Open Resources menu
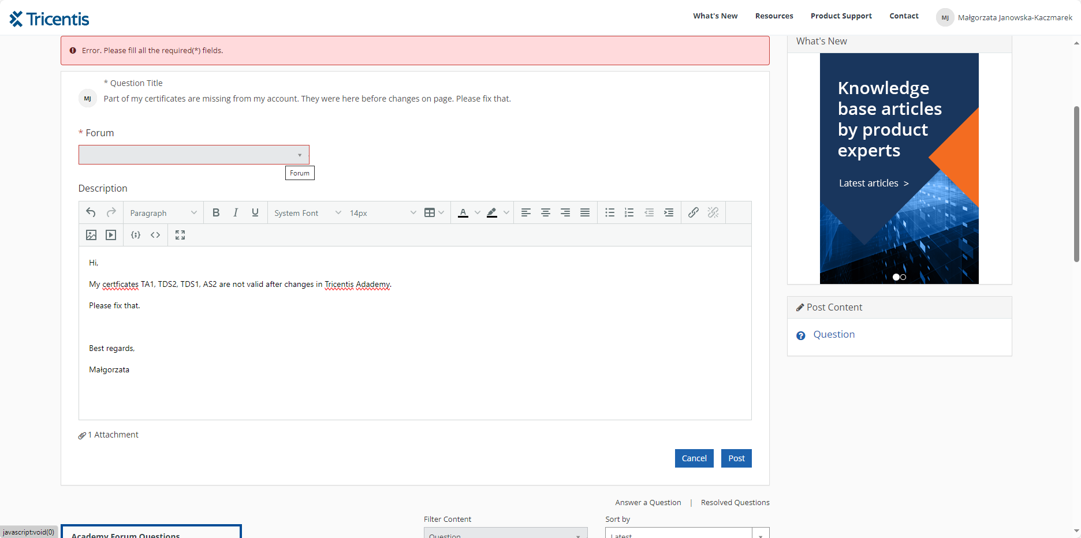The image size is (1081, 538). tap(774, 16)
